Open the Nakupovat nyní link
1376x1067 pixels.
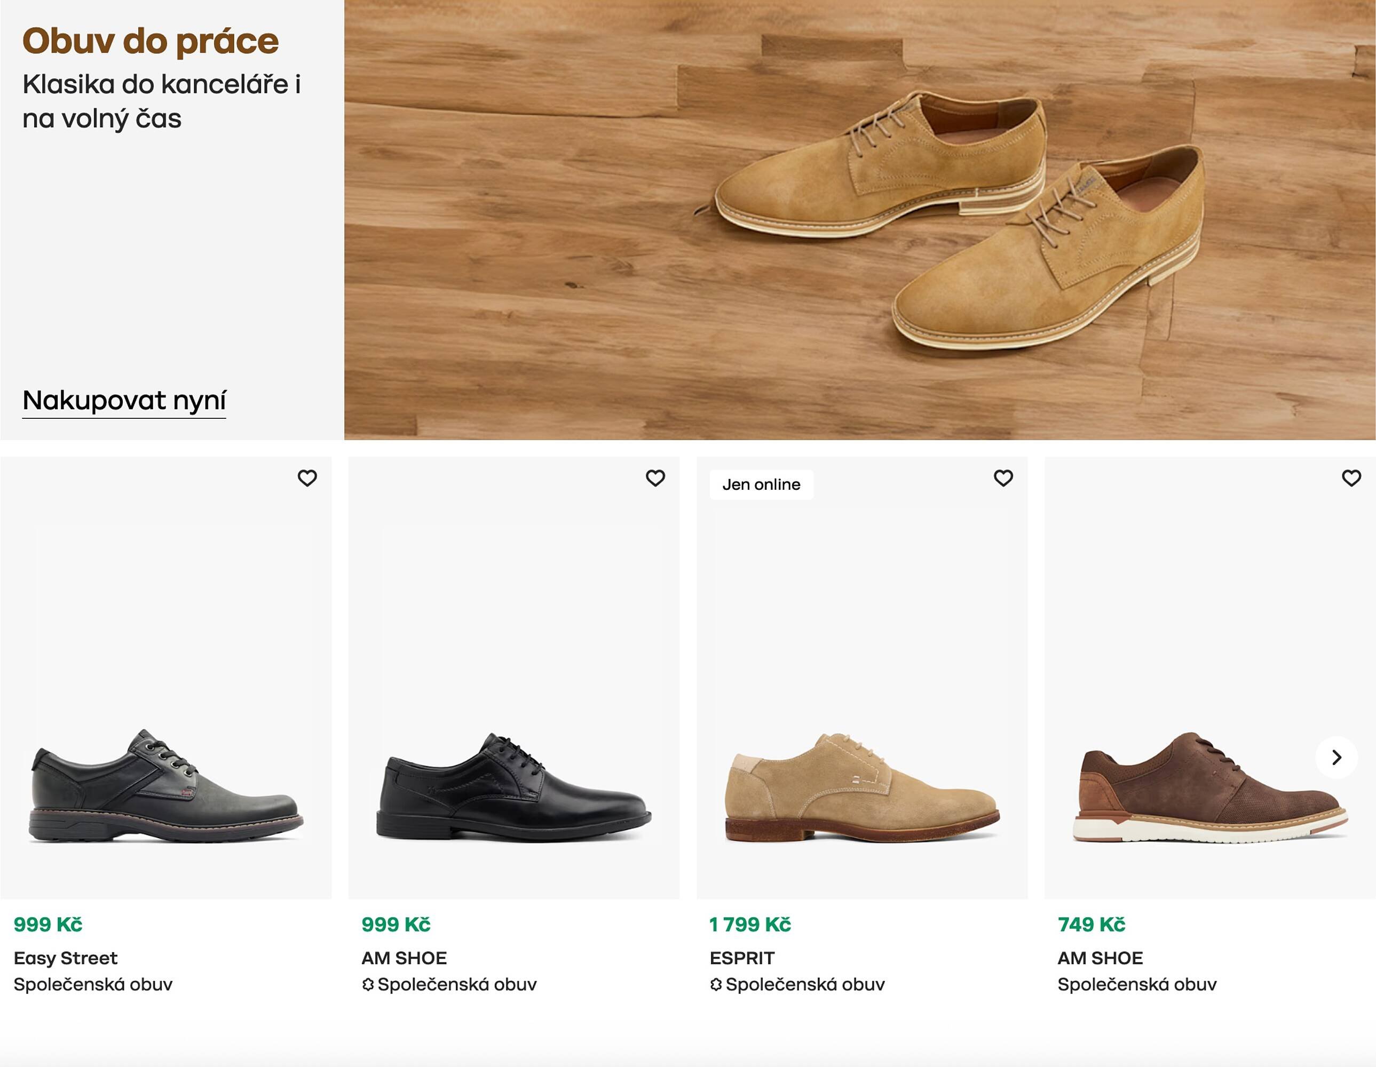click(x=124, y=401)
